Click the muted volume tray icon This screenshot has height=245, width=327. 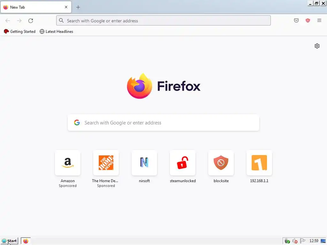(295, 241)
